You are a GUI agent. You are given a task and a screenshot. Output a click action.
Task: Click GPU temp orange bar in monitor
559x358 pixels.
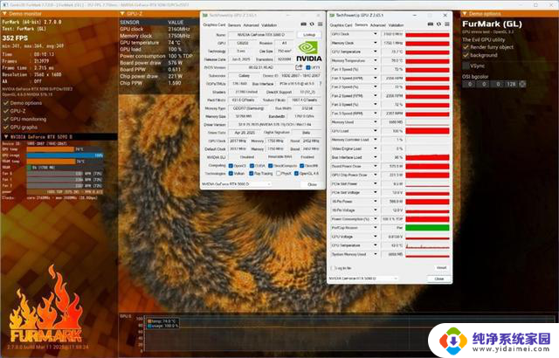click(x=51, y=149)
